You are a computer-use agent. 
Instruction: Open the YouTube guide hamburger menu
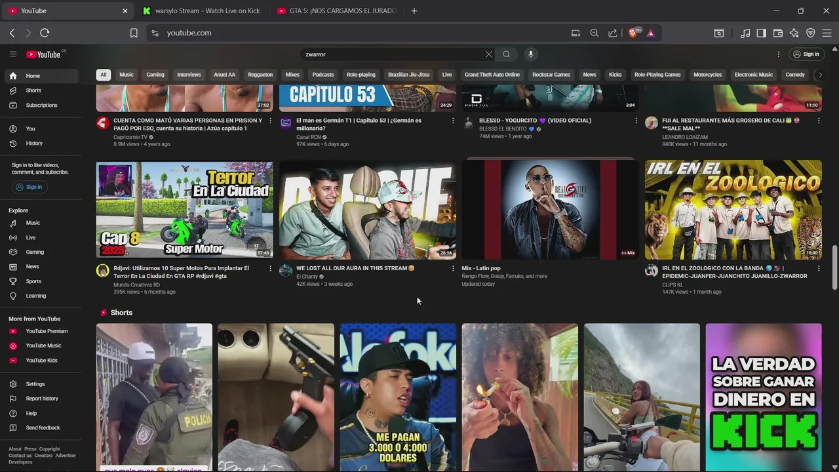[x=12, y=54]
